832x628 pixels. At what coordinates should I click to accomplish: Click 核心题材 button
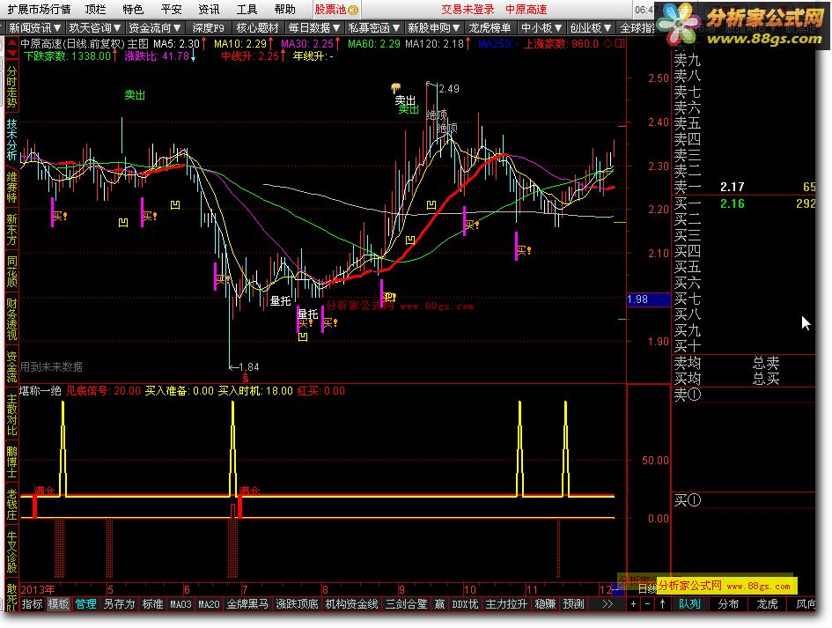[257, 27]
